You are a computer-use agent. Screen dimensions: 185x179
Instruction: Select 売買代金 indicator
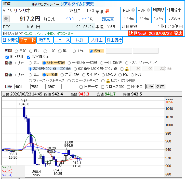[x=62, y=75]
